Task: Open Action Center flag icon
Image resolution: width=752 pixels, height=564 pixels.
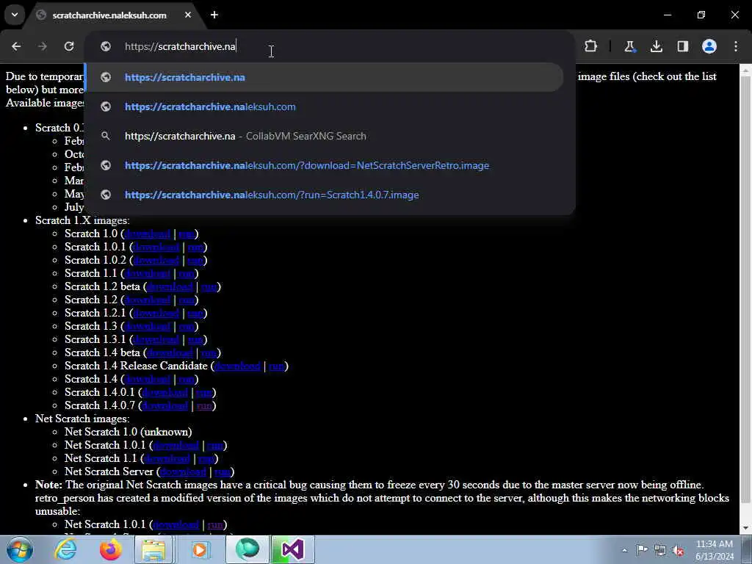Action: point(642,550)
